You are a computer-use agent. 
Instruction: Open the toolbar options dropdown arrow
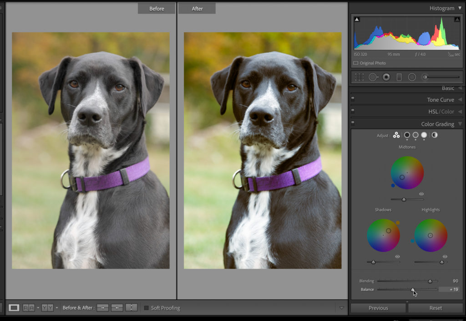tap(342, 308)
